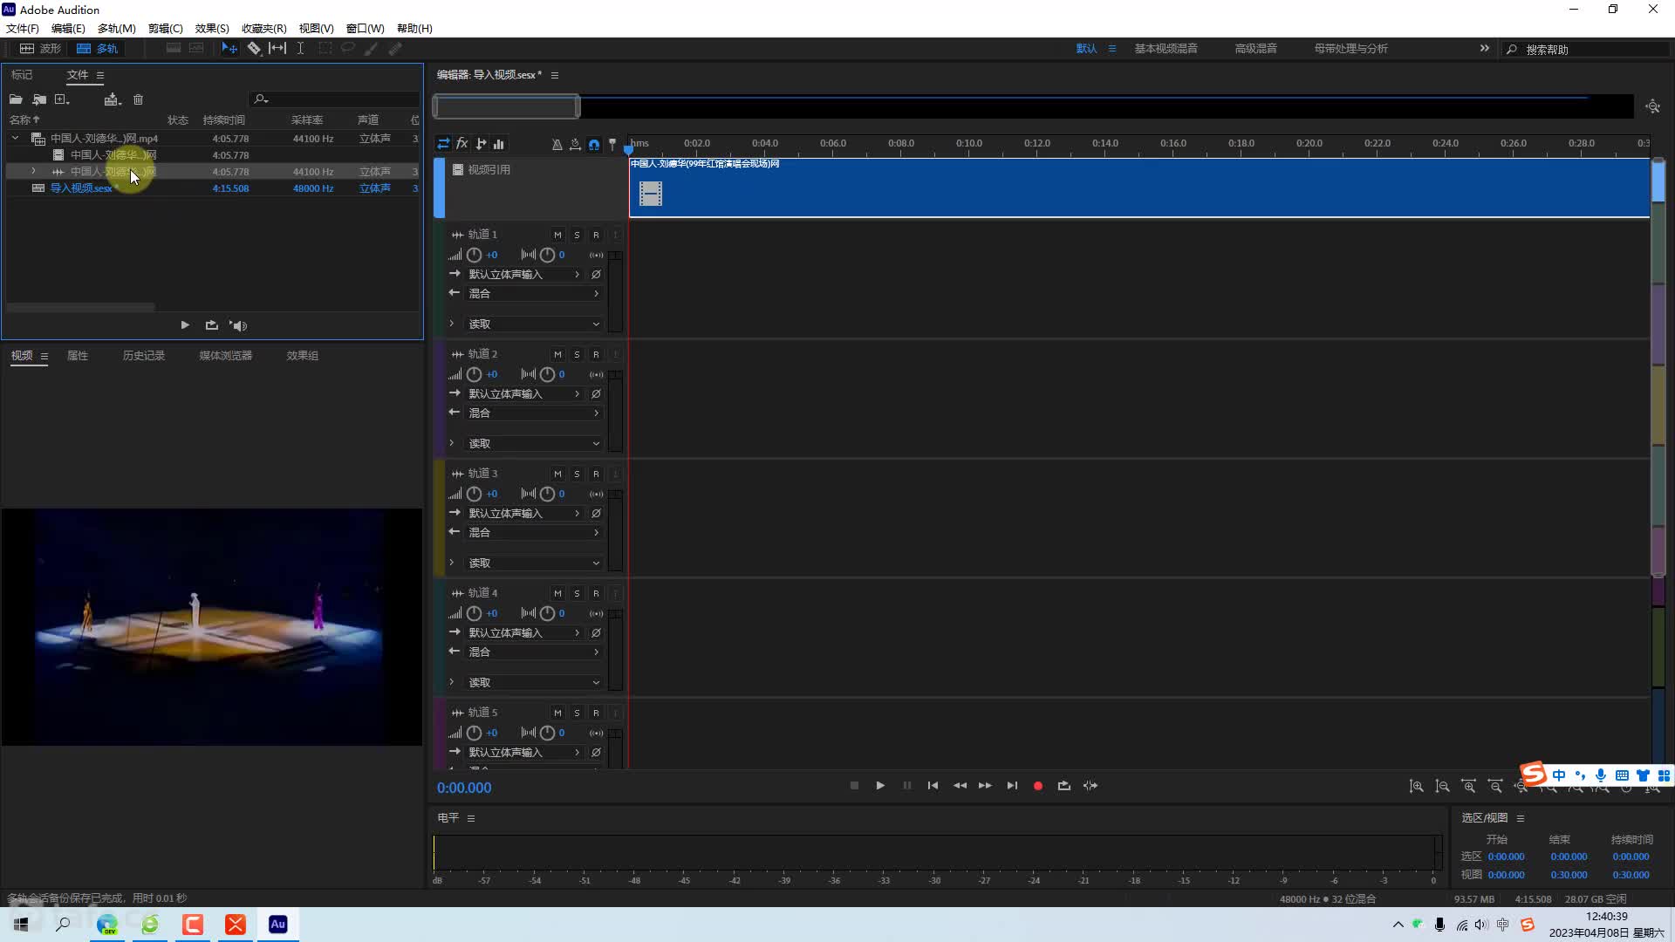Select the video clip on 视频引用 track

[x=1138, y=188]
